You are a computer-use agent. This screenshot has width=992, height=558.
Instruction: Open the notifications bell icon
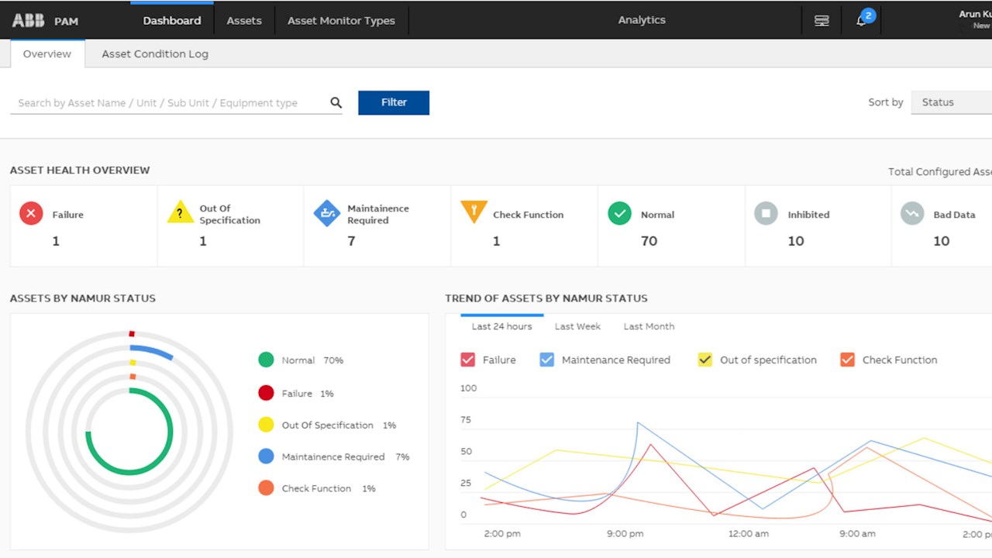tap(861, 21)
